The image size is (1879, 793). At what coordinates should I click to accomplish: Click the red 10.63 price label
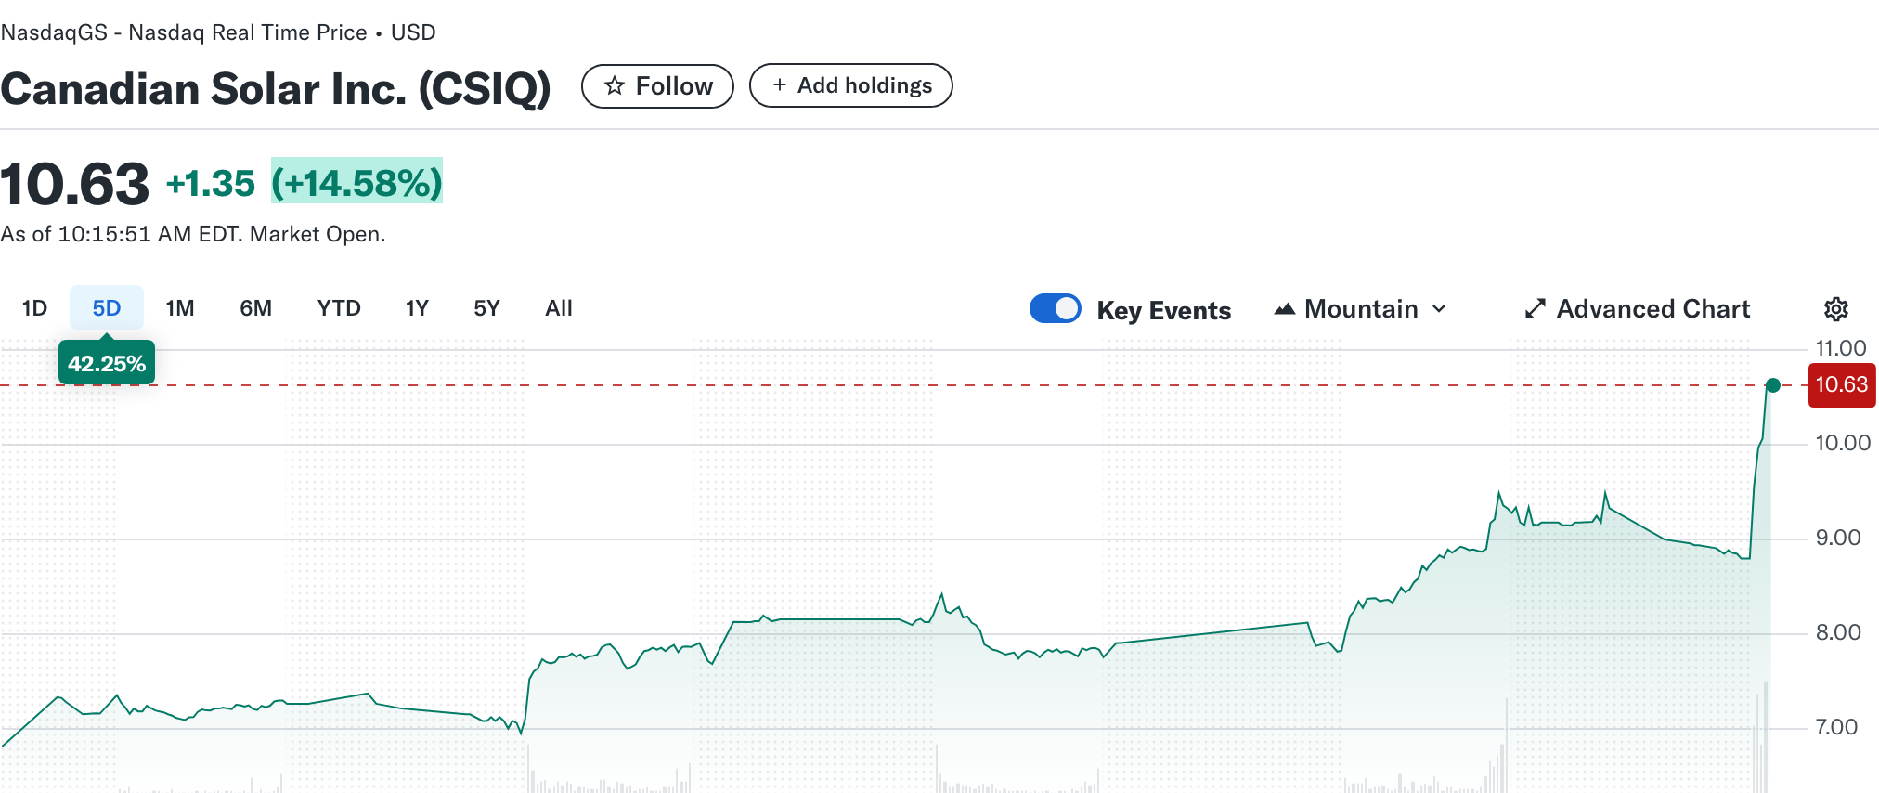1841,385
